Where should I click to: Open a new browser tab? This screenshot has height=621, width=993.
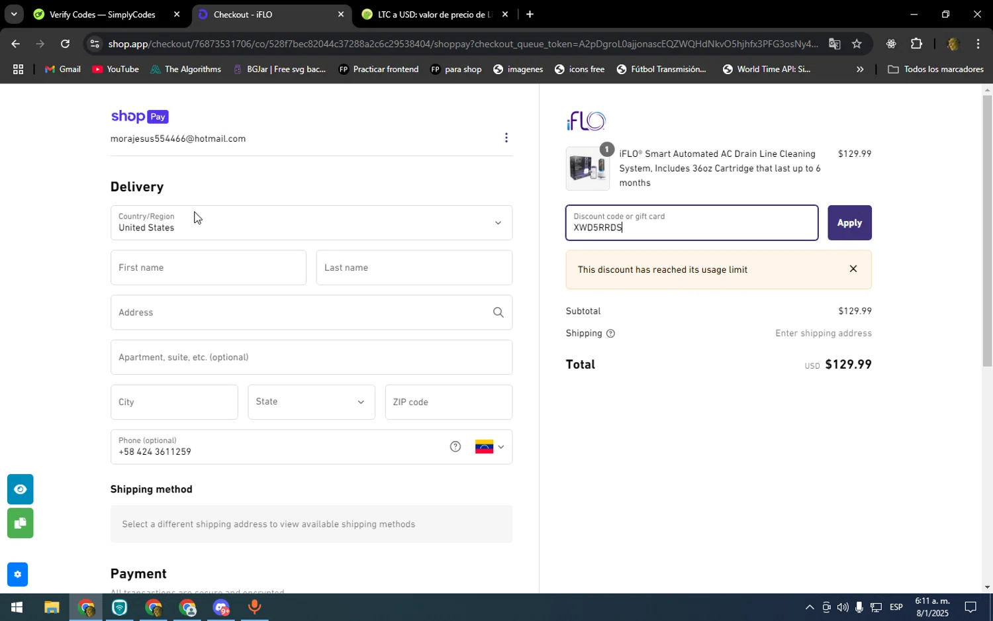(x=530, y=14)
